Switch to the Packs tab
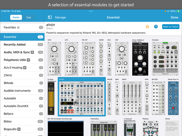This screenshot has width=182, height=136. [16, 17]
